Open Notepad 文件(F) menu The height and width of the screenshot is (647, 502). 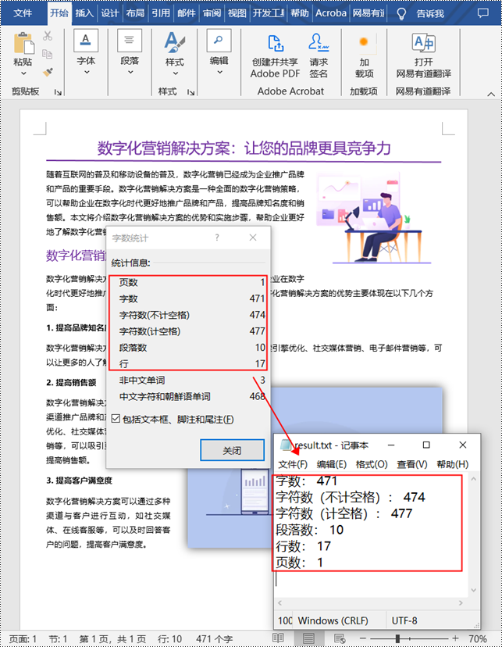point(293,464)
